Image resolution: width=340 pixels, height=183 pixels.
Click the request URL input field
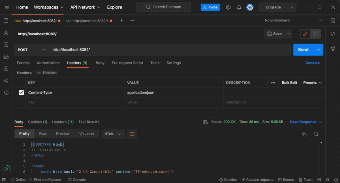coord(170,50)
